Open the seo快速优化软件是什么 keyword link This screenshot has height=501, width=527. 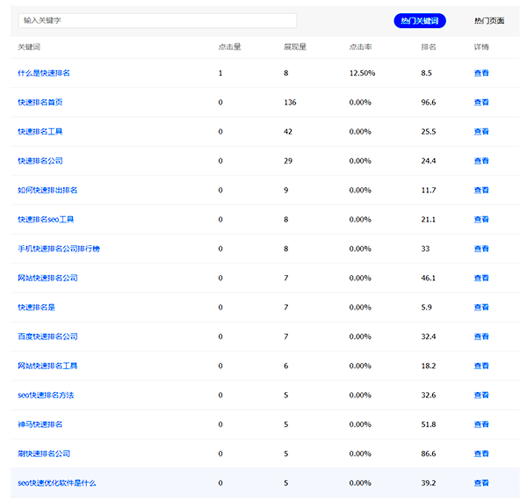pyautogui.click(x=57, y=483)
